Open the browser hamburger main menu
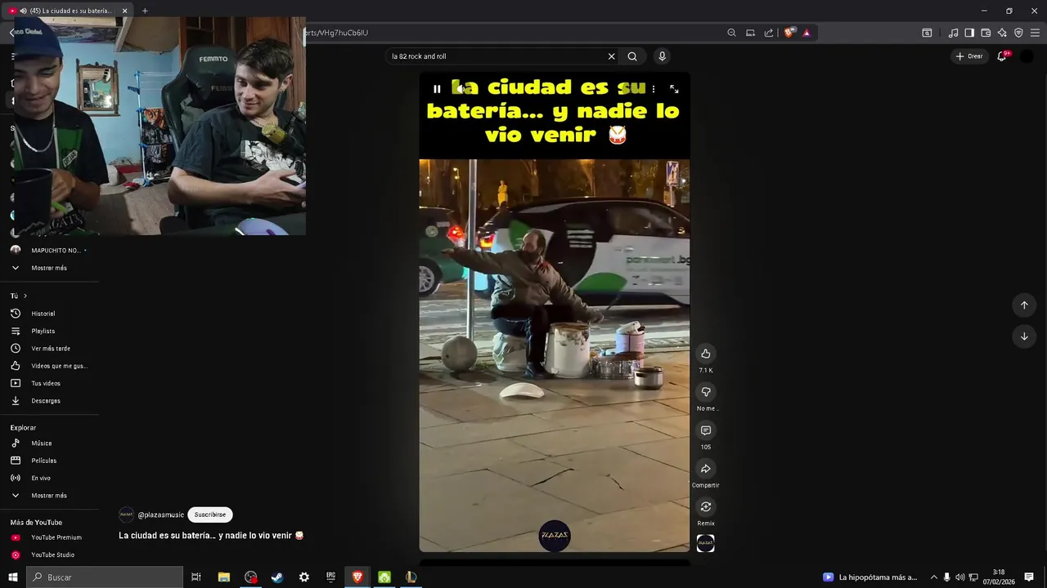The width and height of the screenshot is (1047, 588). [x=1035, y=33]
